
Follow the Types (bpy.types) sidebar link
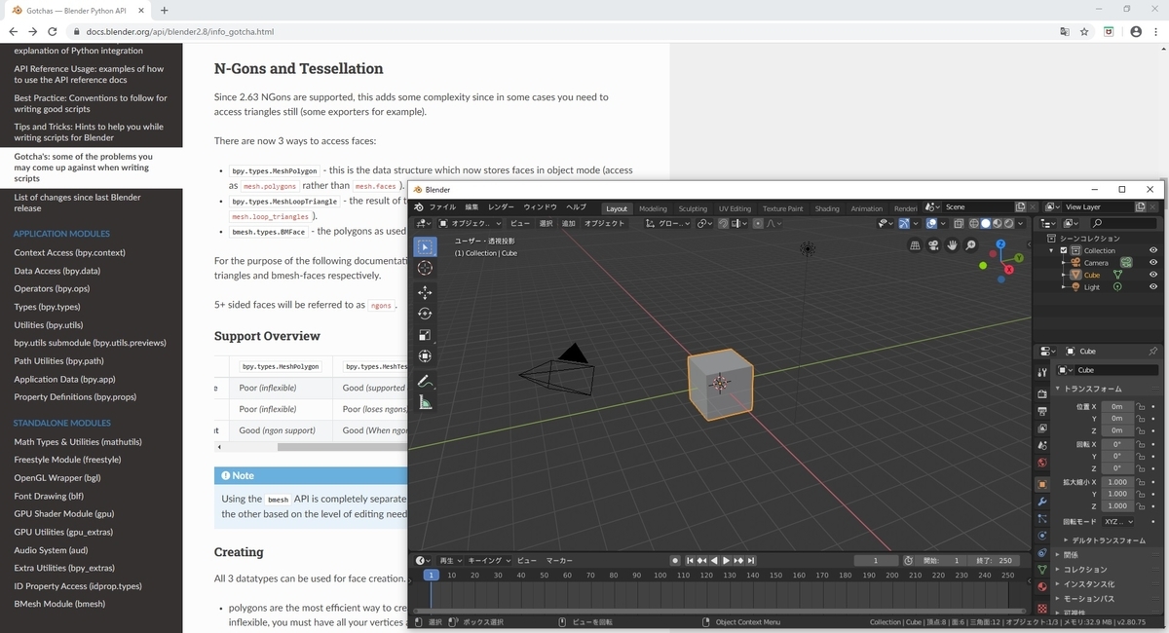[47, 307]
